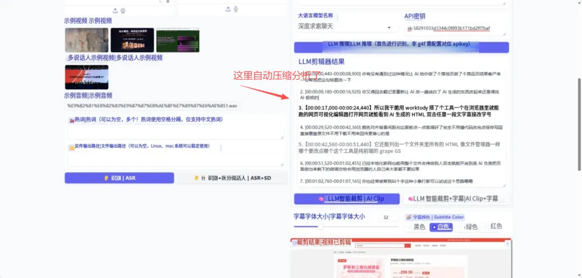
Task: Select third green example video thumbnail
Action: [178, 40]
